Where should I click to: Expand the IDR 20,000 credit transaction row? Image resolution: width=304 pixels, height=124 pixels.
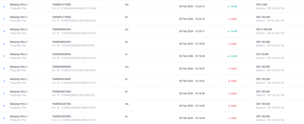(x=4, y=56)
